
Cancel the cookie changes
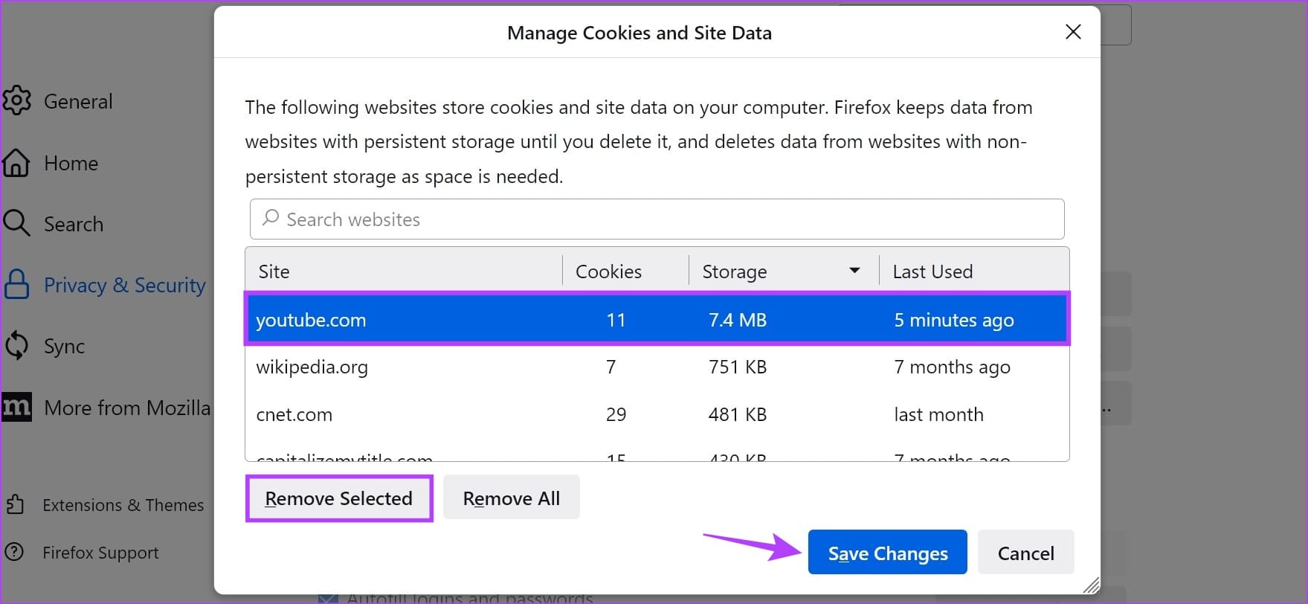[x=1025, y=553]
